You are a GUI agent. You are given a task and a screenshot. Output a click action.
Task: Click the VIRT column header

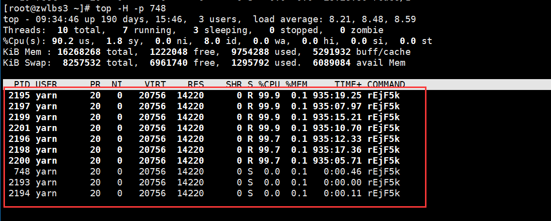click(155, 85)
